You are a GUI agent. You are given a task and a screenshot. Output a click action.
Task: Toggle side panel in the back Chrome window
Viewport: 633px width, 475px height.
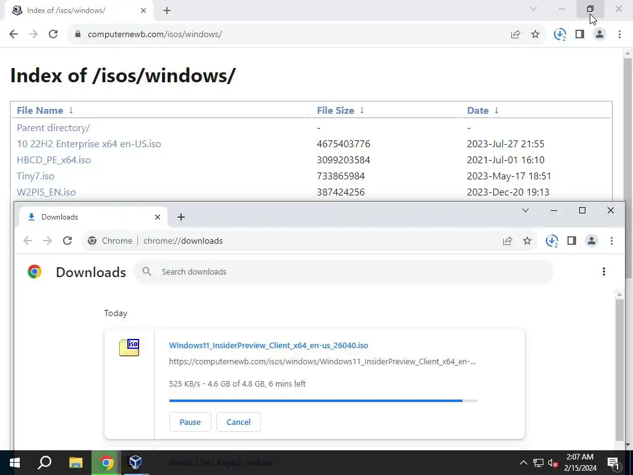[x=580, y=35]
